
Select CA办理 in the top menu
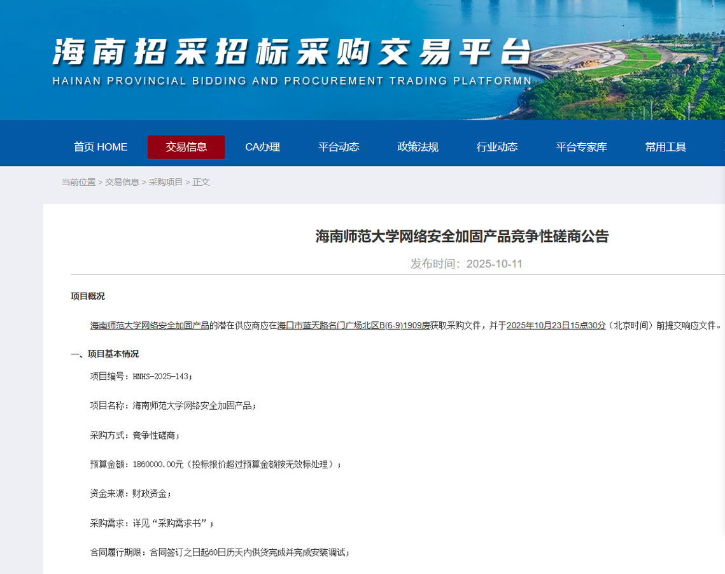(262, 147)
